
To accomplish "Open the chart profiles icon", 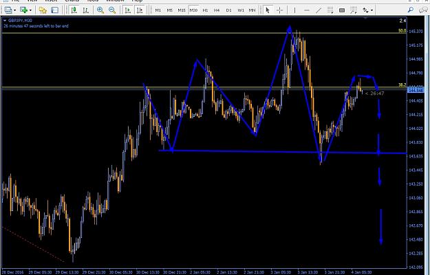I will (x=8, y=10).
